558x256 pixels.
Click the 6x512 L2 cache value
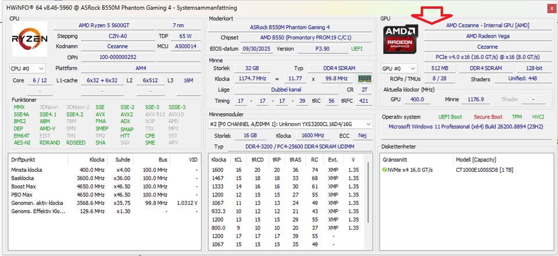tap(151, 81)
